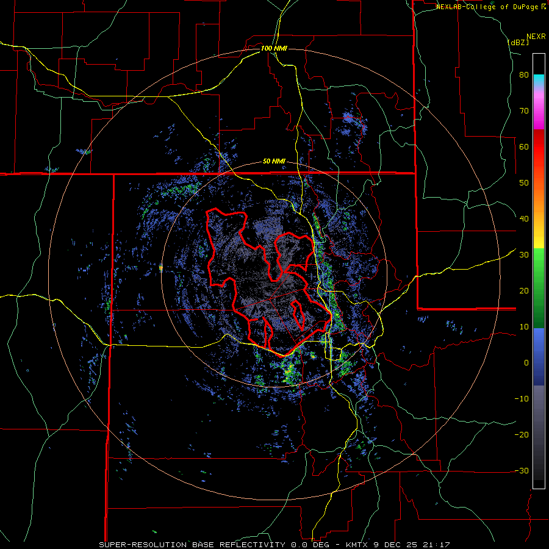Click the Super-Resolution Base Reflectivity caption
The width and height of the screenshot is (549, 549).
coord(192,545)
